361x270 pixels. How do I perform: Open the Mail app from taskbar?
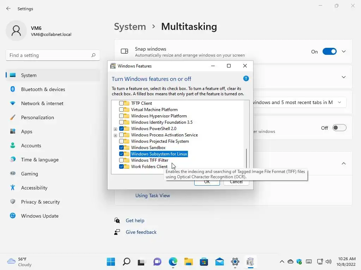(219, 262)
